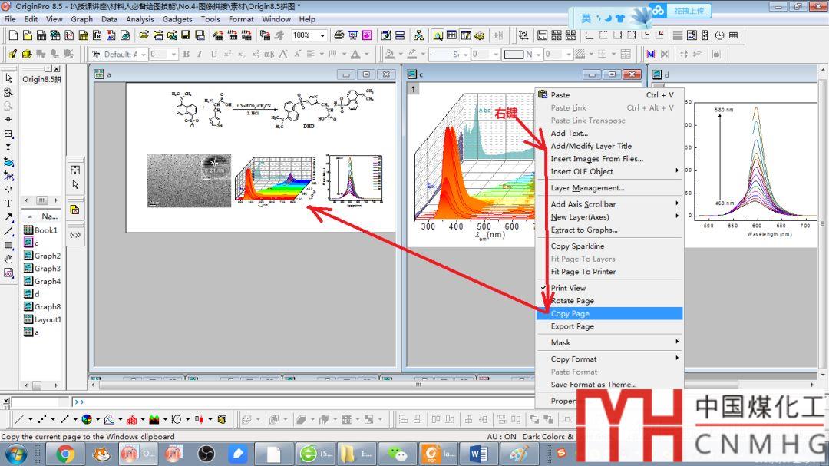This screenshot has width=829, height=466.
Task: Toggle the checked Print View menu option
Action: [x=568, y=288]
